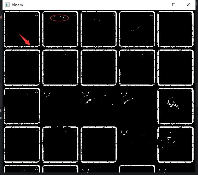
Task: Minimize the binary window
Action: 160,5
